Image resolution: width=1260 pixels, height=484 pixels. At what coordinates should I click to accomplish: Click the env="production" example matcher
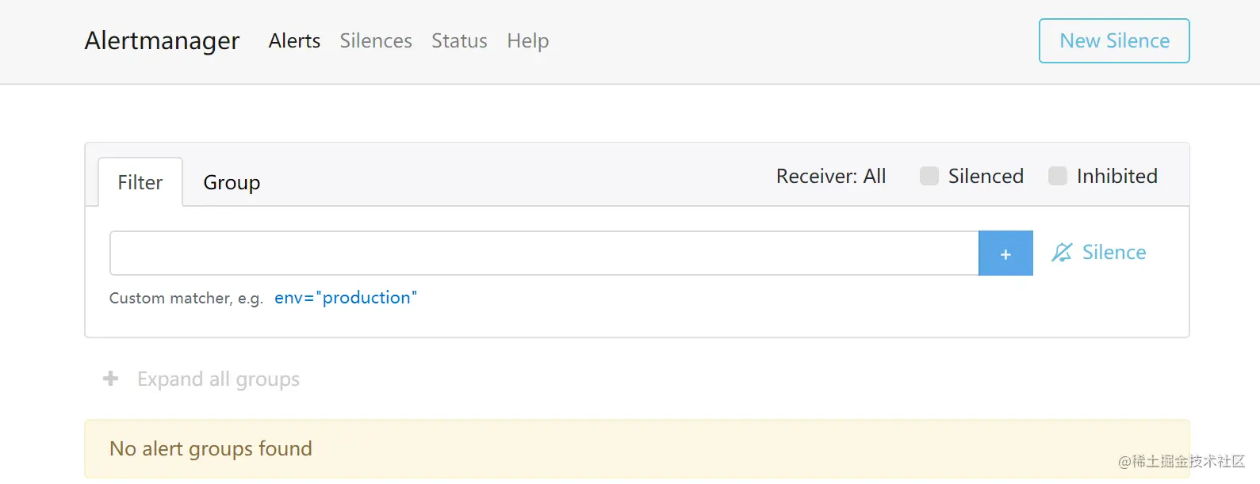[346, 298]
